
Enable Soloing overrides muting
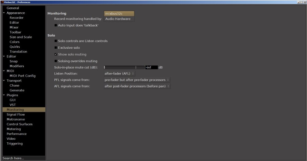pyautogui.click(x=56, y=61)
